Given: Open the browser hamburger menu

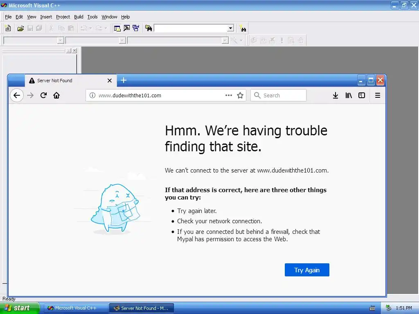Looking at the screenshot, I should (x=377, y=95).
